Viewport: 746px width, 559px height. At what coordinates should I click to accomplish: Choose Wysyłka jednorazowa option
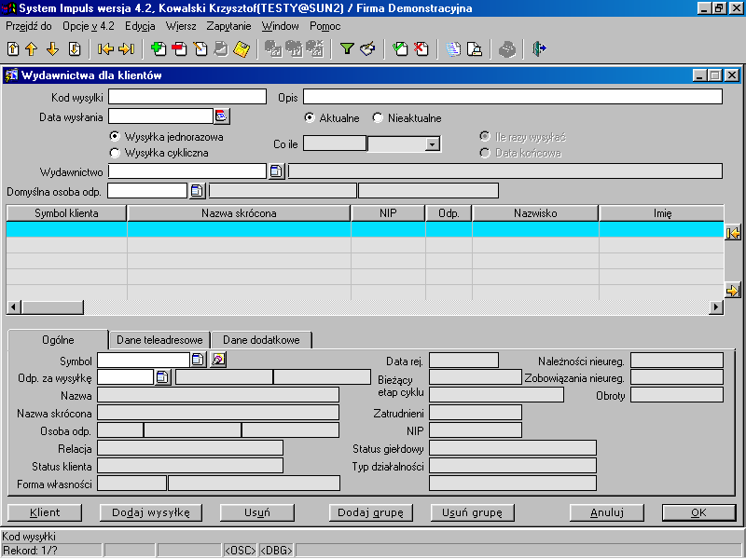click(x=114, y=137)
